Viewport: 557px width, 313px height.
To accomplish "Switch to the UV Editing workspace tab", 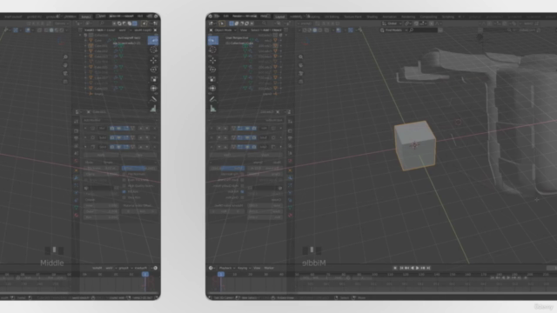I will click(x=332, y=17).
